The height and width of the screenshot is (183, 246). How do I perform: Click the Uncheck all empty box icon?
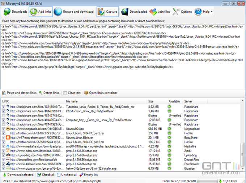(x=59, y=175)
